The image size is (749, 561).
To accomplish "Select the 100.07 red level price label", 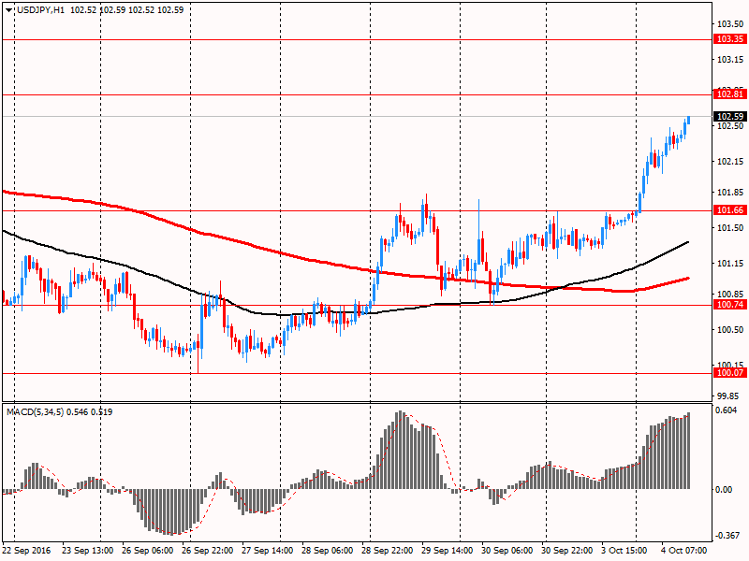I will (730, 372).
